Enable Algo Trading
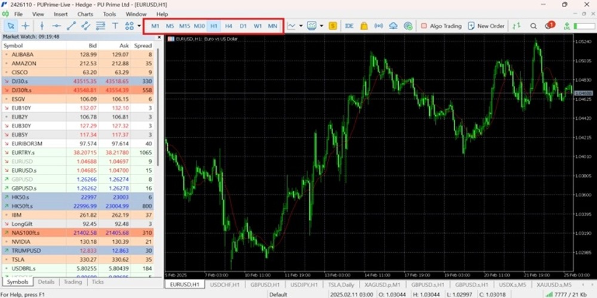Screen dimensions: 597x298 441,26
